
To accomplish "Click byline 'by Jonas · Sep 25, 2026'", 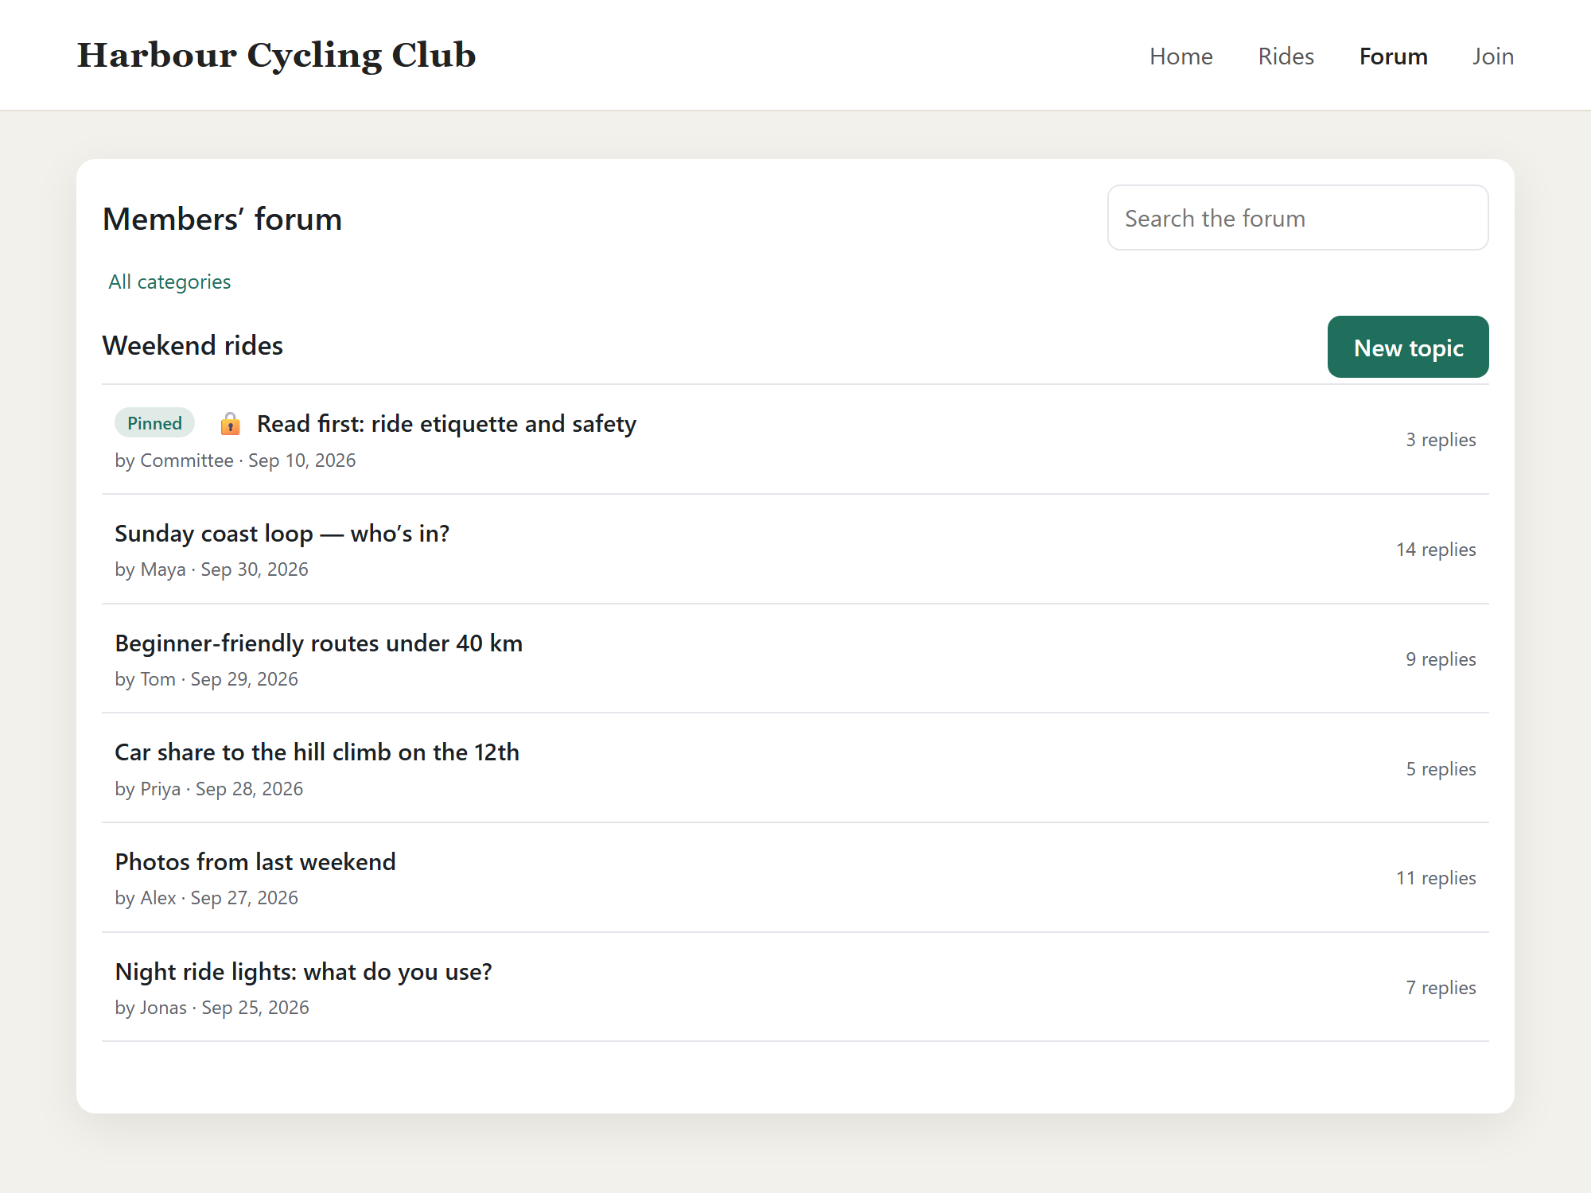I will [x=212, y=1008].
